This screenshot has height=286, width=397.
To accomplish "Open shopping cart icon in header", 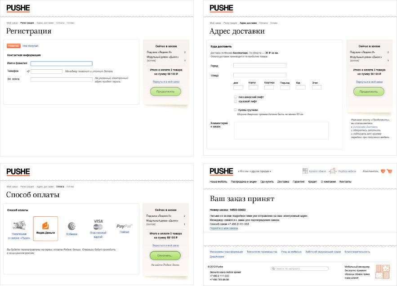I will (x=389, y=171).
